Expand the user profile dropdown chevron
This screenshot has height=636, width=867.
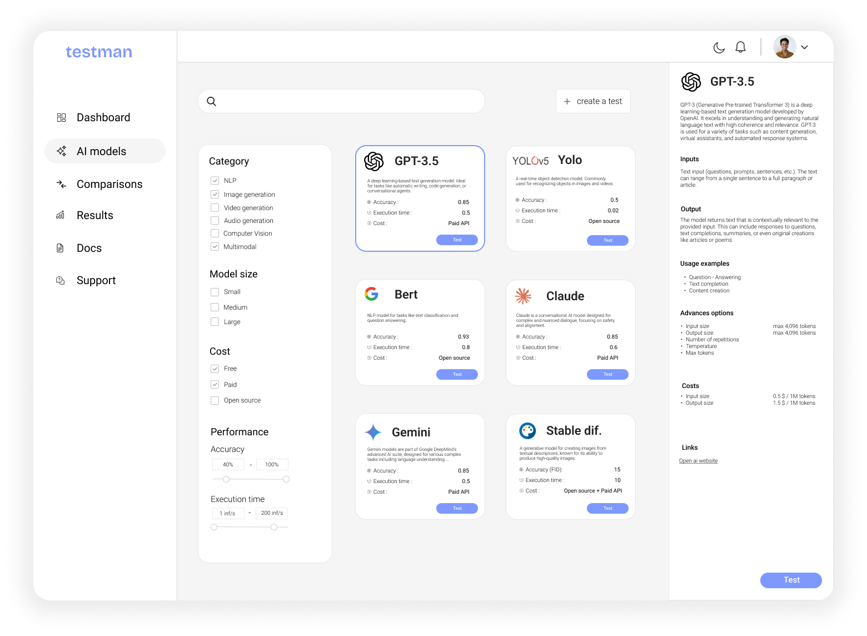pos(804,47)
